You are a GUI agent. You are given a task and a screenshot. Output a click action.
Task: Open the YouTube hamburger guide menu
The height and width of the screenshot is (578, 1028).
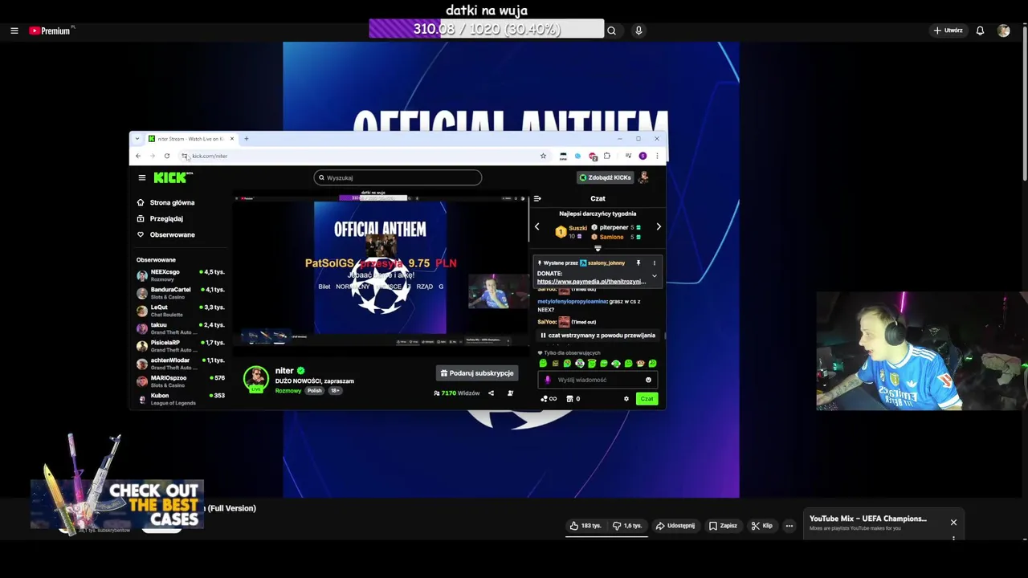tap(14, 31)
